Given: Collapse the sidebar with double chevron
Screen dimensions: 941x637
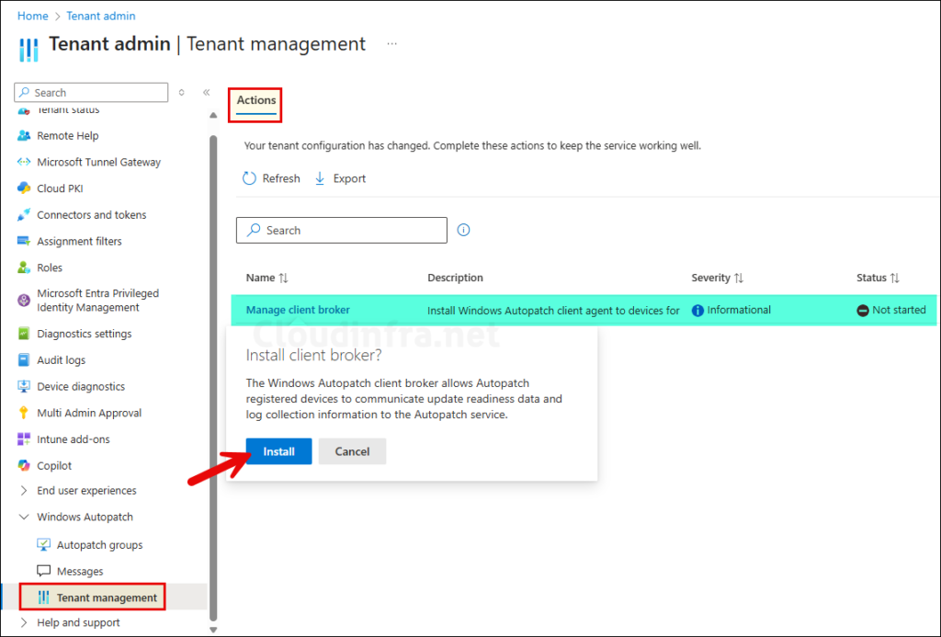Looking at the screenshot, I should [x=206, y=93].
